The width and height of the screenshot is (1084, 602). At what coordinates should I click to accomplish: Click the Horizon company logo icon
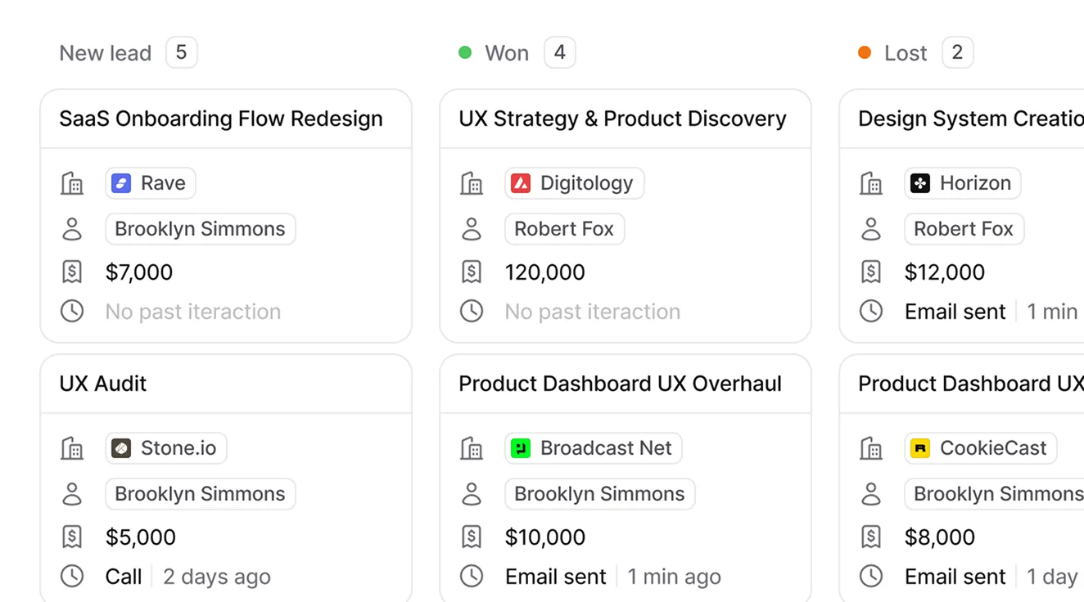click(920, 183)
